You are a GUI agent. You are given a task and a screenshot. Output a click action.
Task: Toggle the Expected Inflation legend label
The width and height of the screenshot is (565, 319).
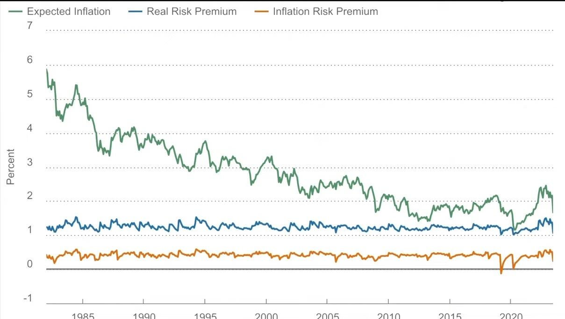coord(69,12)
